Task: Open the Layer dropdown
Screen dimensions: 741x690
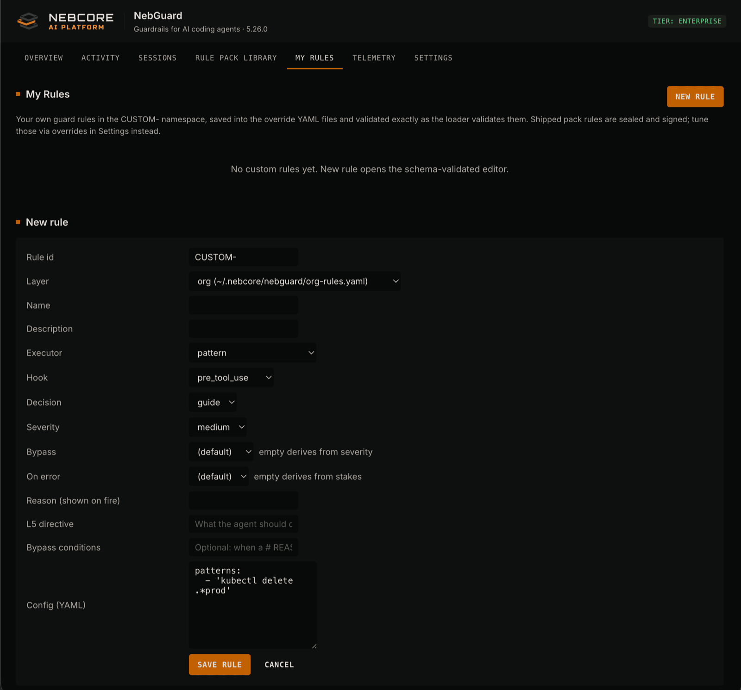Action: [x=295, y=281]
